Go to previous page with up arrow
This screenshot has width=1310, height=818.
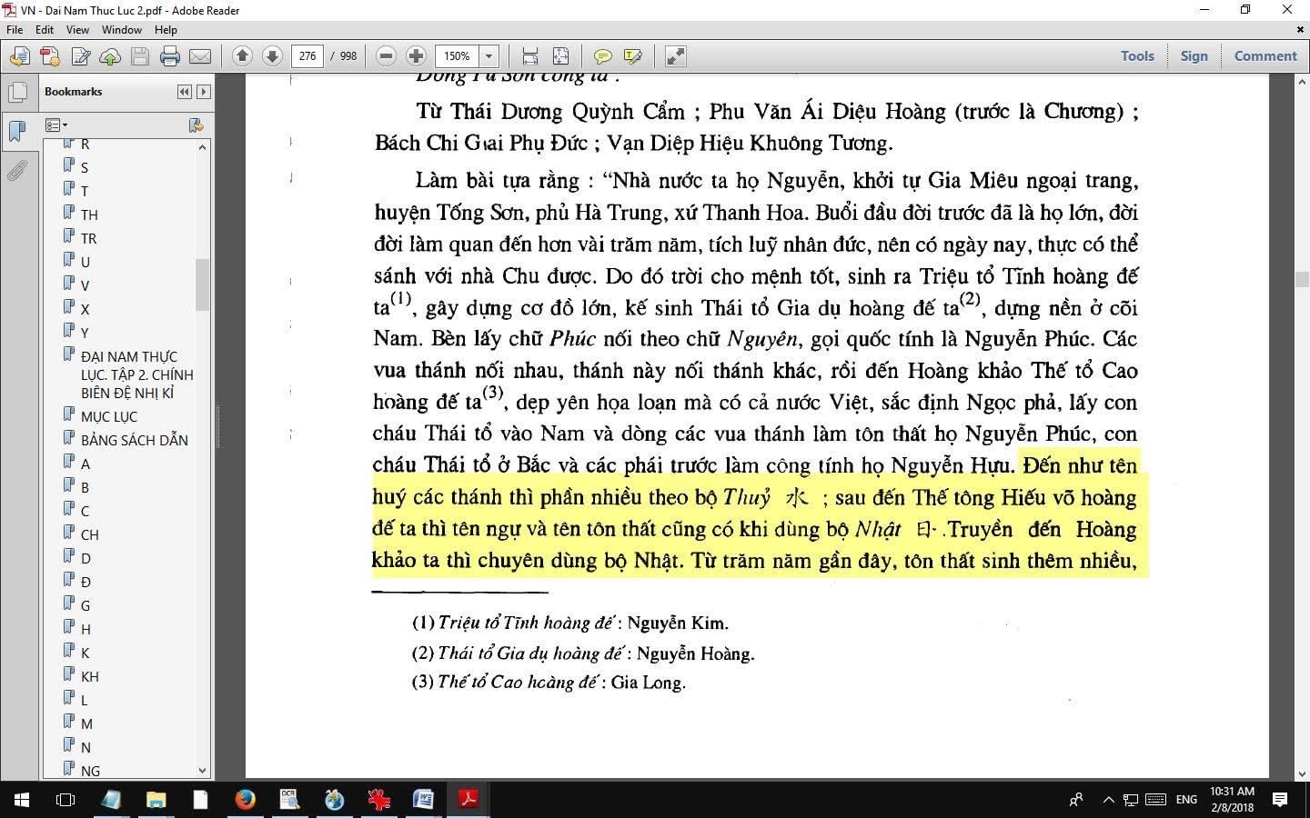(x=242, y=56)
